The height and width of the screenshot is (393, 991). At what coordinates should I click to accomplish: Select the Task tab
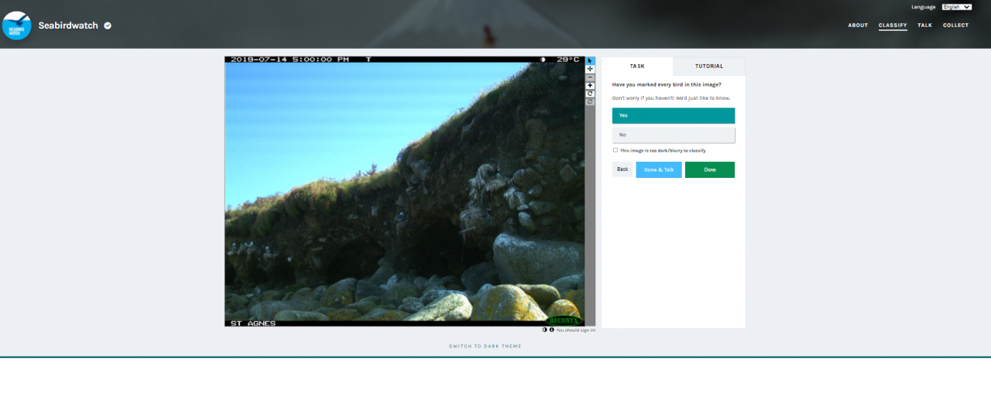[637, 66]
